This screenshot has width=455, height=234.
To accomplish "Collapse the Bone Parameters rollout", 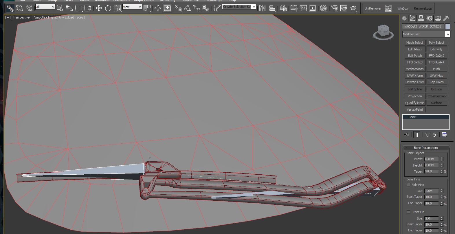I will point(426,148).
